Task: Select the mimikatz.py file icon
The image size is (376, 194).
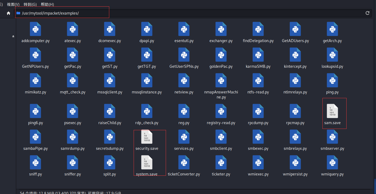Action: (36, 80)
